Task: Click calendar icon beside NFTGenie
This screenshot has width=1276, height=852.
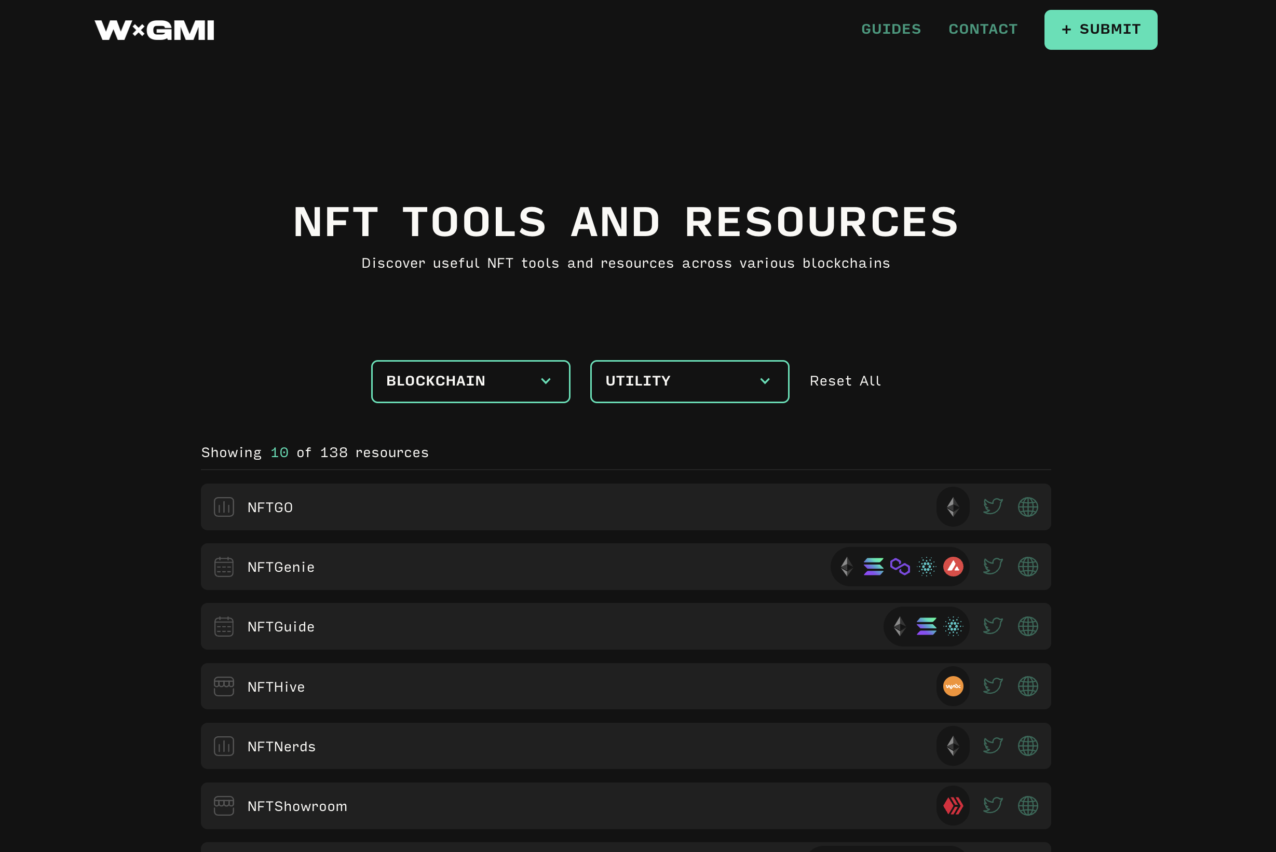Action: coord(224,567)
